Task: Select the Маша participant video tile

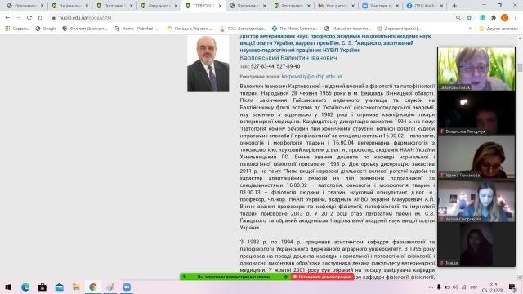Action: (476, 245)
